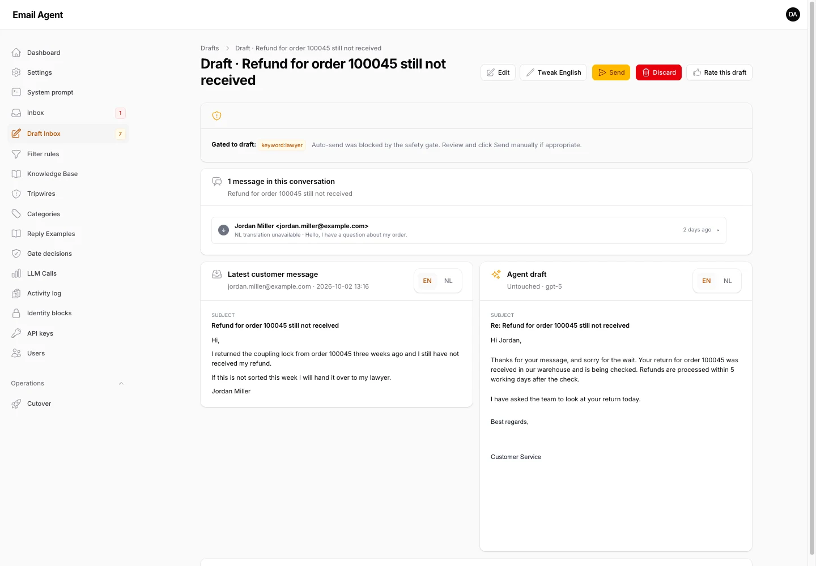This screenshot has height=566, width=816.
Task: Collapse the Operations sidebar section
Action: (x=121, y=383)
